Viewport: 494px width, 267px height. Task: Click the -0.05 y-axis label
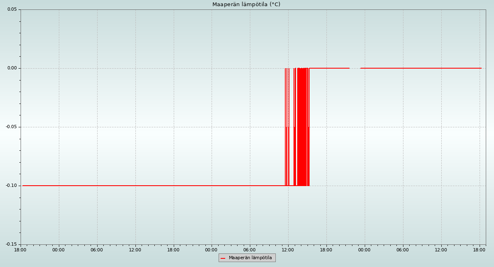[x=11, y=127]
